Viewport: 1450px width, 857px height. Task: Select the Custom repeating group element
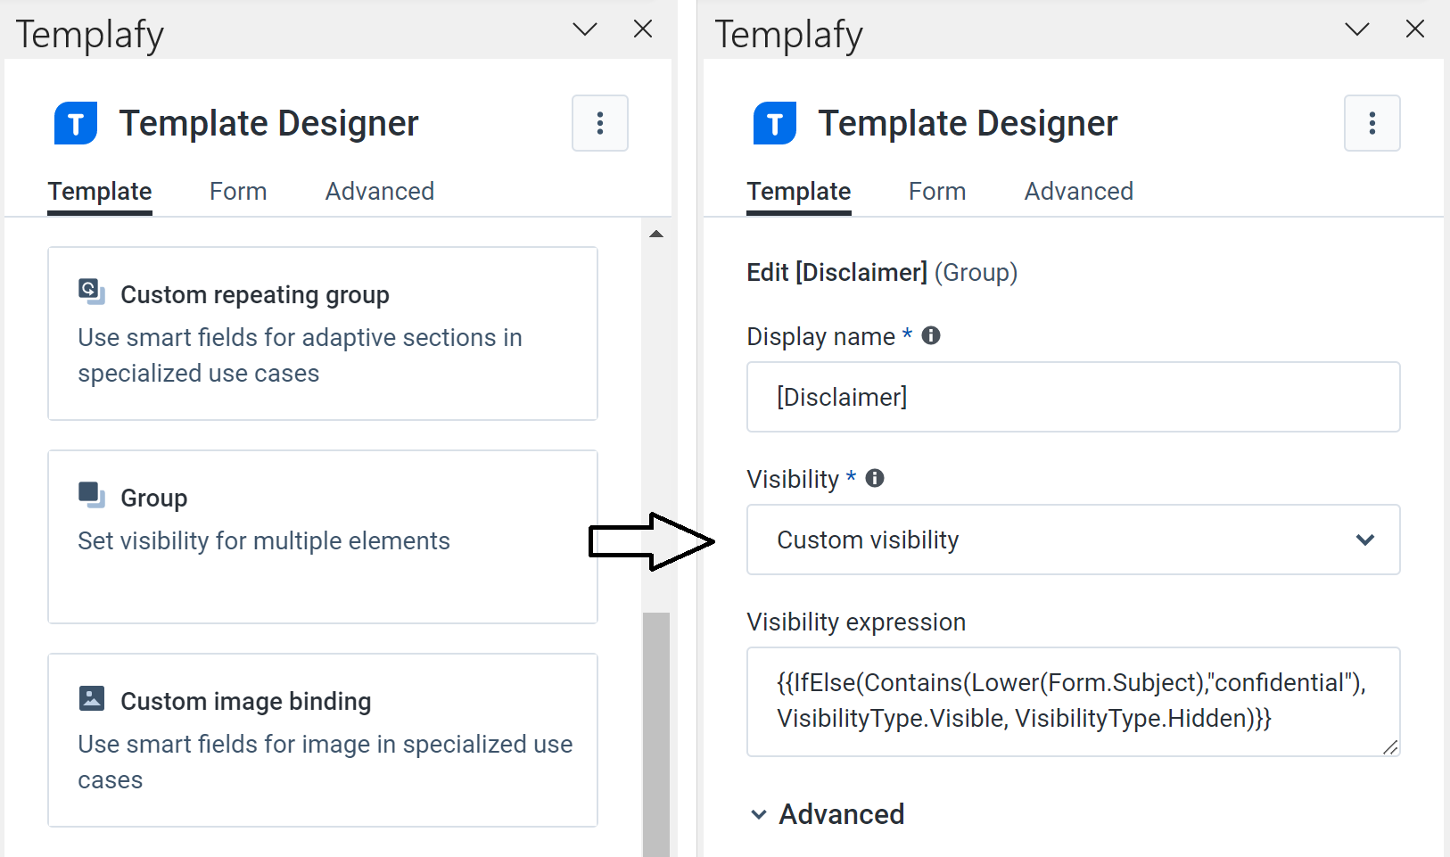[x=323, y=333]
